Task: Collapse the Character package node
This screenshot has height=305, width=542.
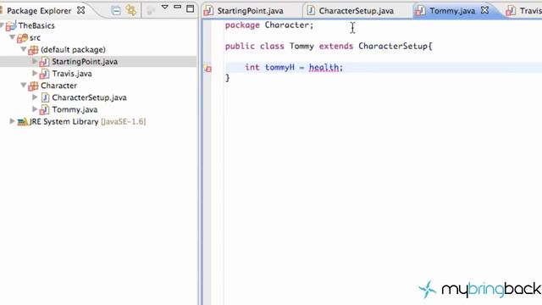Action: 24,85
